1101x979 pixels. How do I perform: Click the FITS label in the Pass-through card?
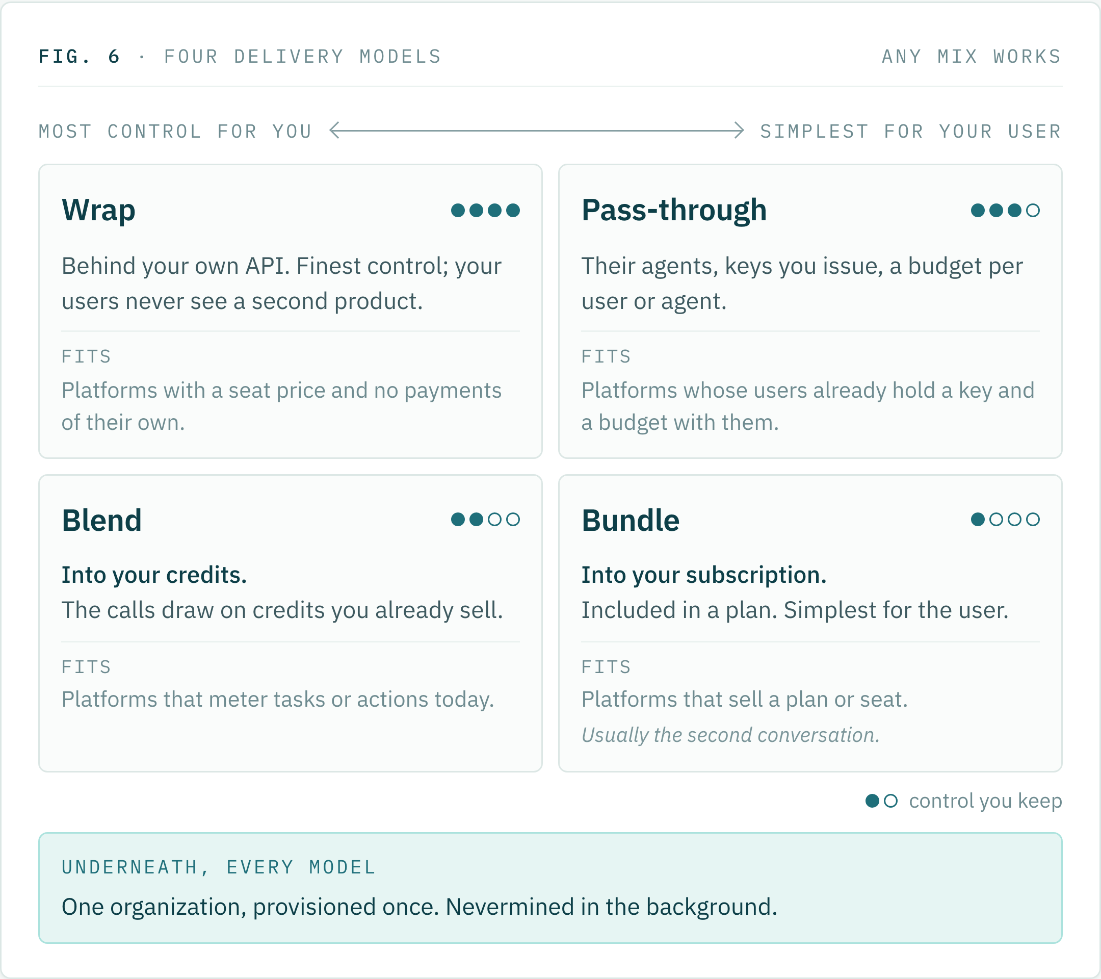coord(606,357)
